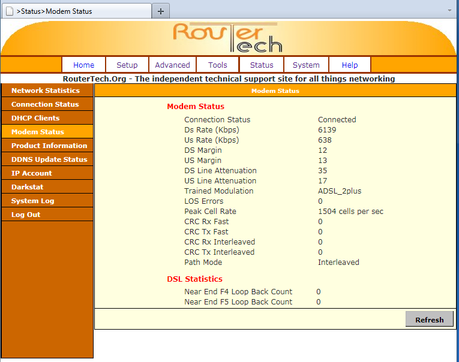Click US Margin value 13
The image size is (459, 362).
tap(322, 160)
